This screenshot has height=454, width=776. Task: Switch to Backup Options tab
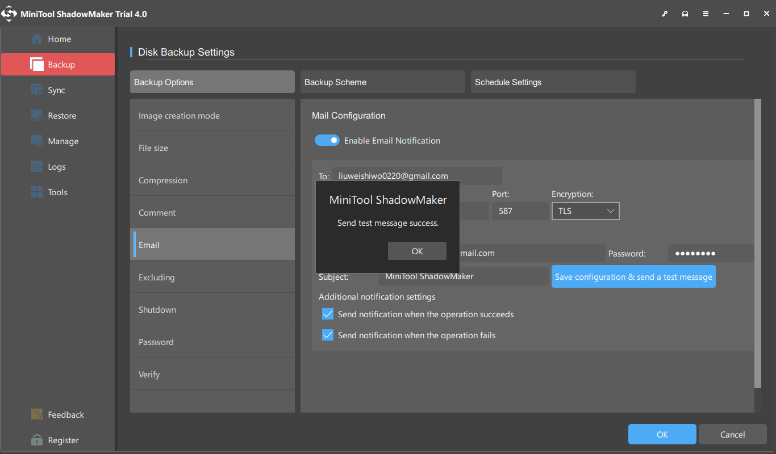(x=212, y=82)
